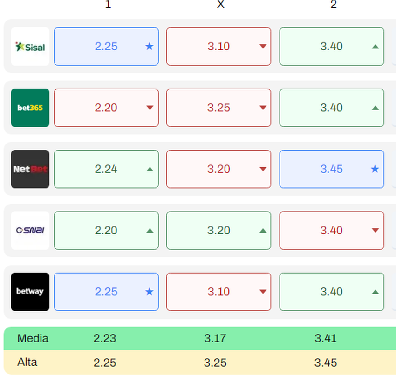Image resolution: width=396 pixels, height=390 pixels.
Task: Pick NetBet home win odds 2.24
Action: tap(106, 169)
